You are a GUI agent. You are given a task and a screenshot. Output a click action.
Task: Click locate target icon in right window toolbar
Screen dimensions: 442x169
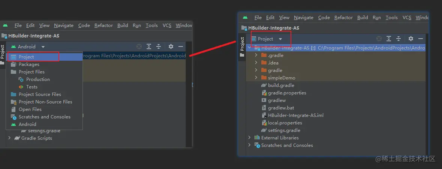(379, 39)
